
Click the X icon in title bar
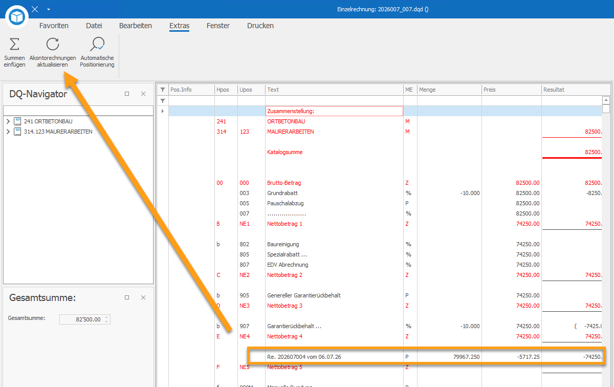(x=35, y=9)
